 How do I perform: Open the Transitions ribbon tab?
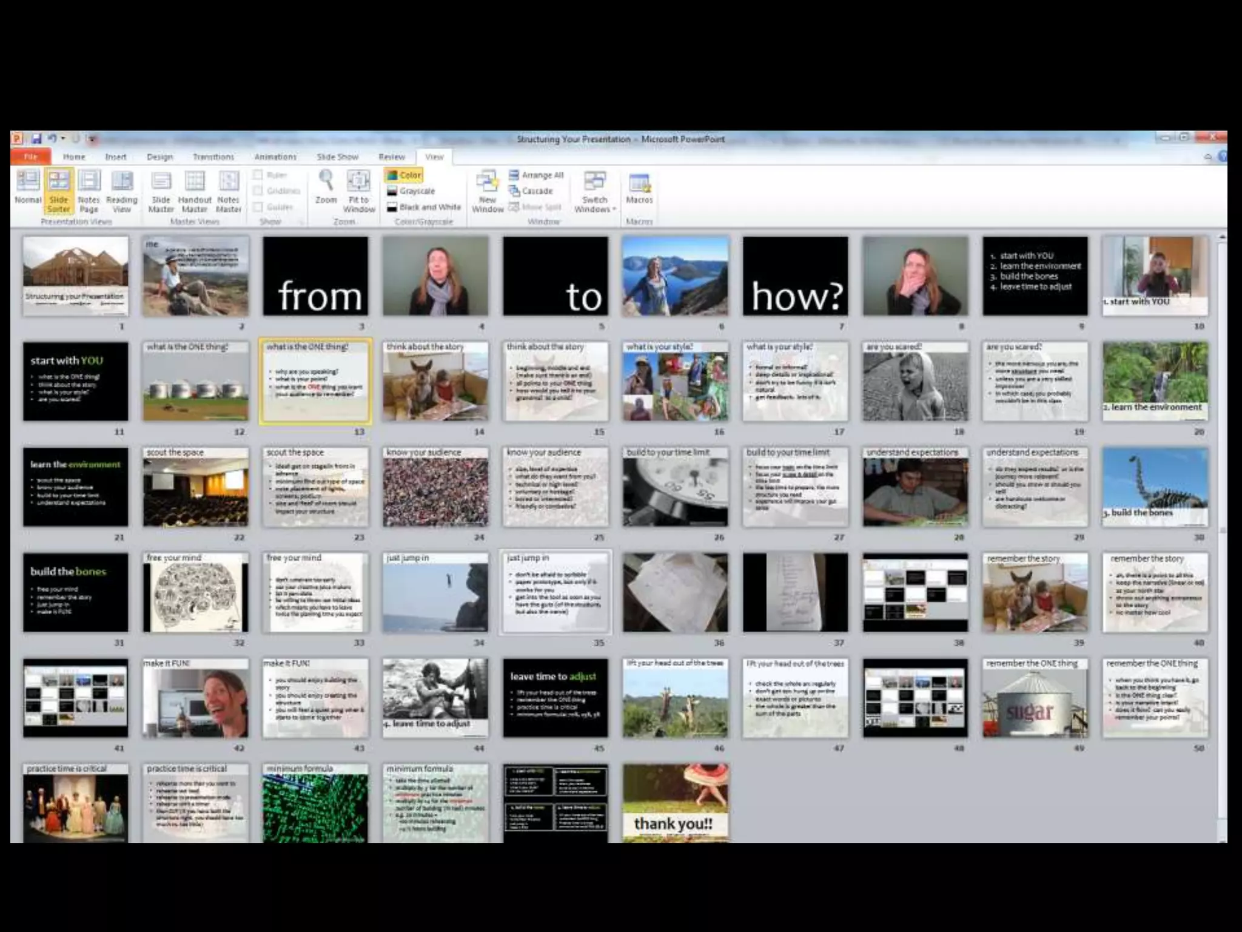click(x=213, y=157)
